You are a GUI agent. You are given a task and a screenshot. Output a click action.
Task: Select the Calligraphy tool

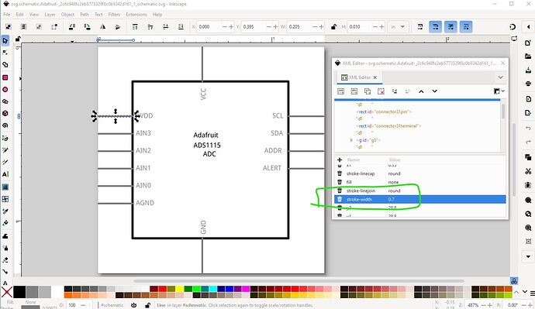(5, 162)
